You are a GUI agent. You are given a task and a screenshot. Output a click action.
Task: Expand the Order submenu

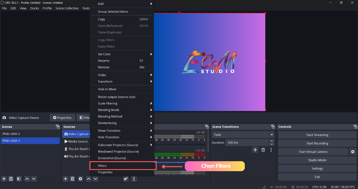point(122,75)
